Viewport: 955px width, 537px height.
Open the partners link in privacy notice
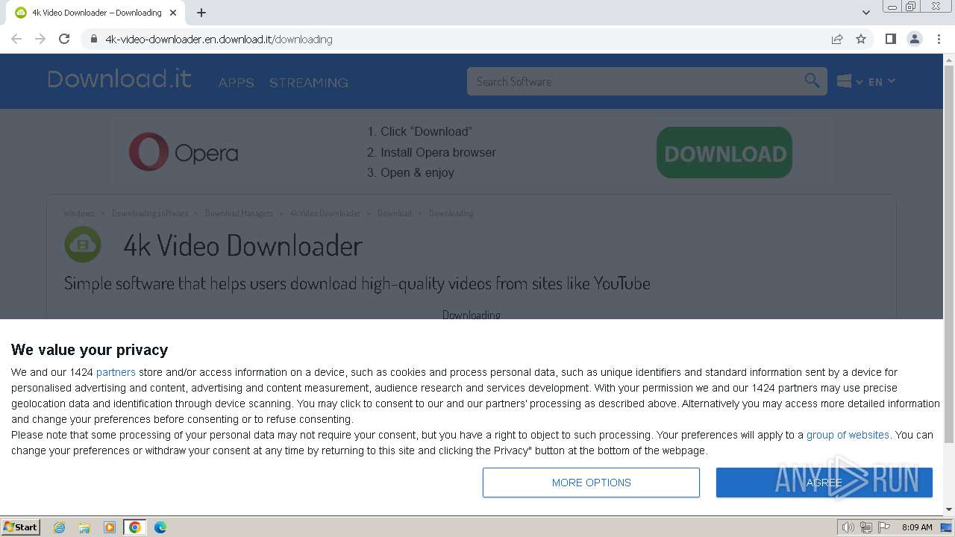click(116, 372)
